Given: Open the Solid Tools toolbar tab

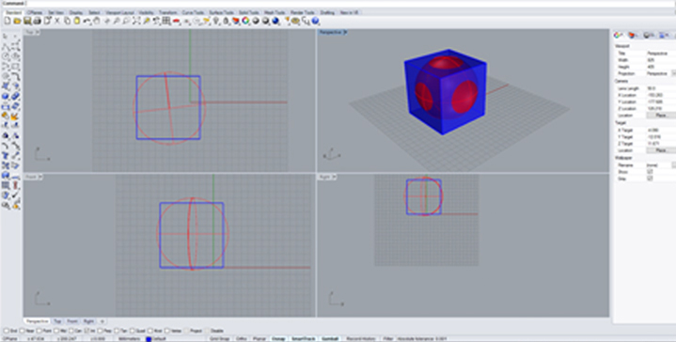Looking at the screenshot, I should pyautogui.click(x=249, y=12).
